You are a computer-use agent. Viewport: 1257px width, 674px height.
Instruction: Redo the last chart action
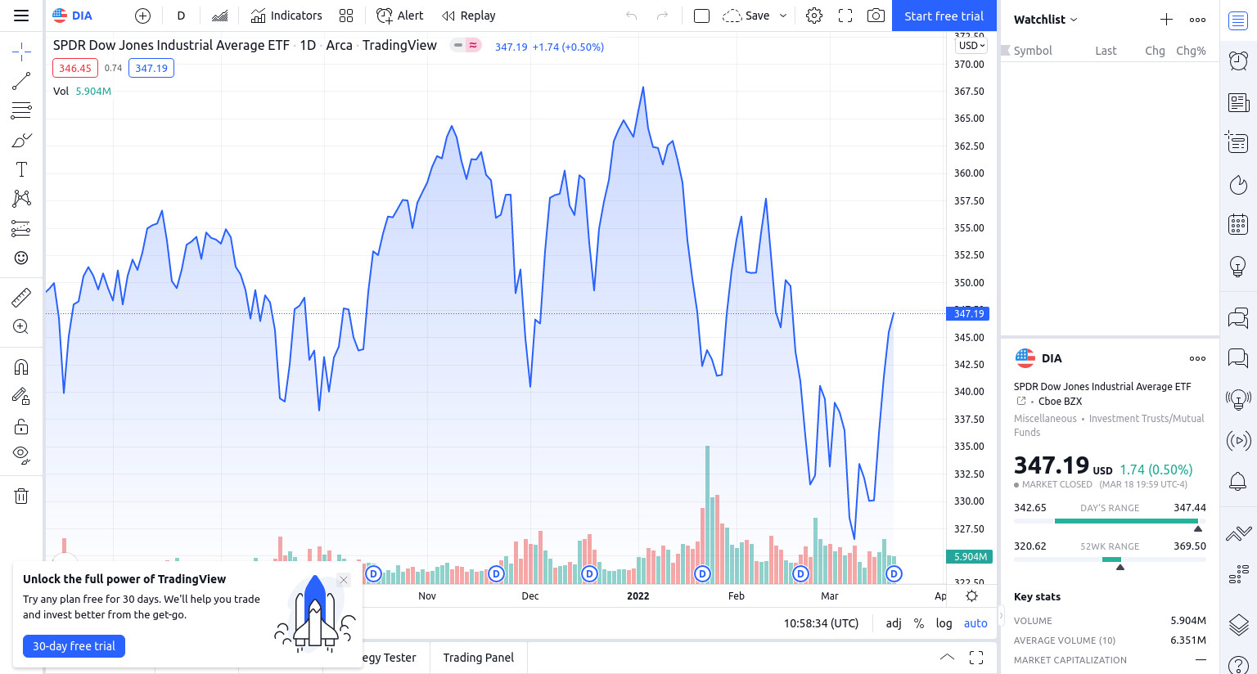[x=662, y=16]
